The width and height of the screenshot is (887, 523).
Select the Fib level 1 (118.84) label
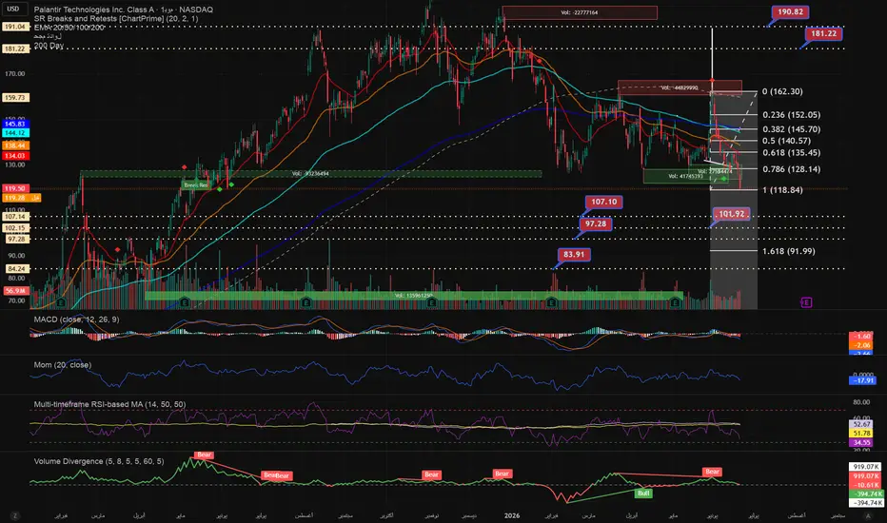(x=782, y=190)
